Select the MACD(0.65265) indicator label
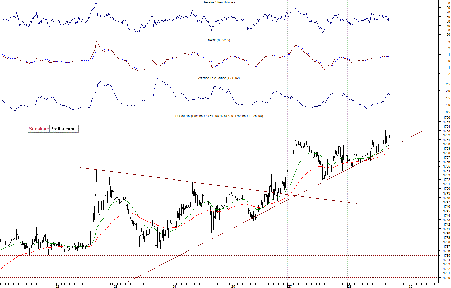 pyautogui.click(x=219, y=40)
